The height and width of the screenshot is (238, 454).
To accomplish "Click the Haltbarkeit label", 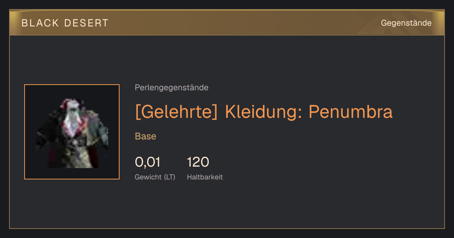I will [205, 177].
